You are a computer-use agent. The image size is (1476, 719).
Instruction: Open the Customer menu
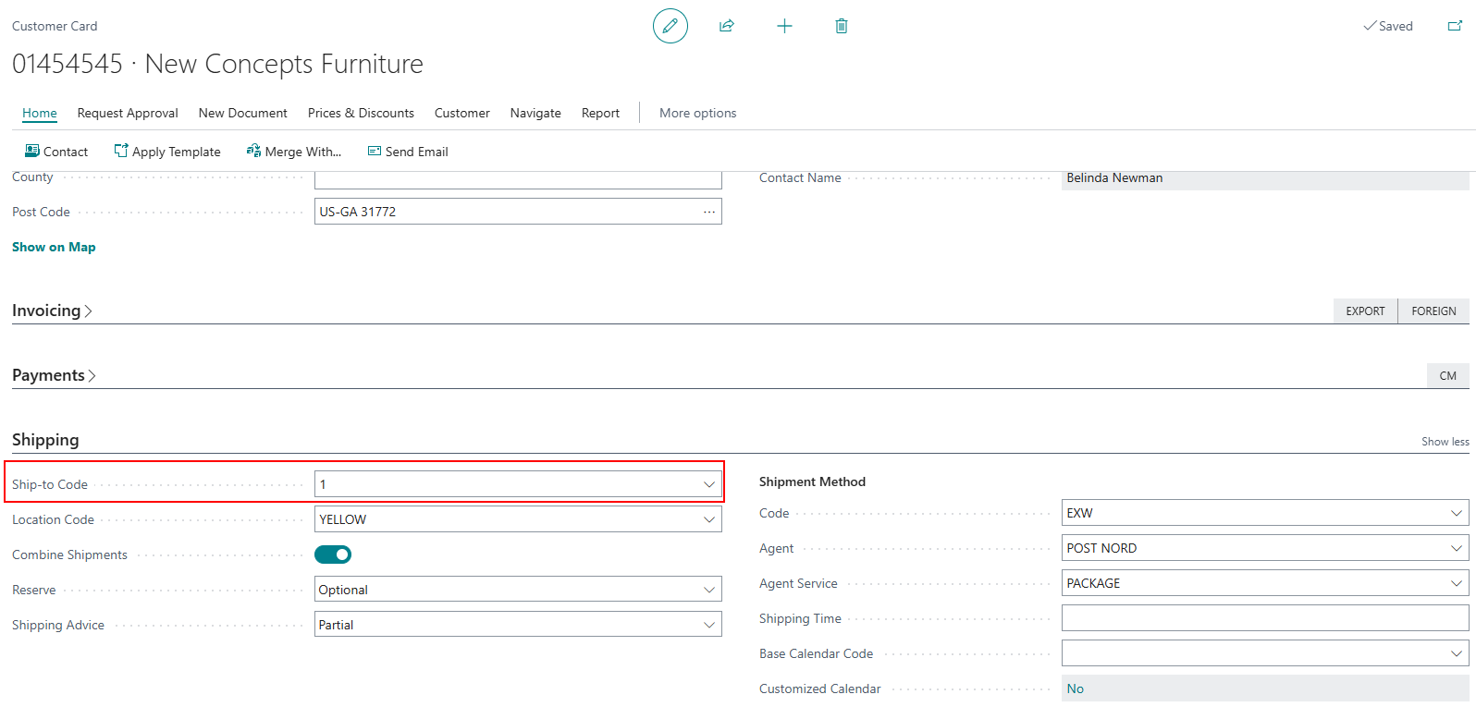pyautogui.click(x=462, y=113)
